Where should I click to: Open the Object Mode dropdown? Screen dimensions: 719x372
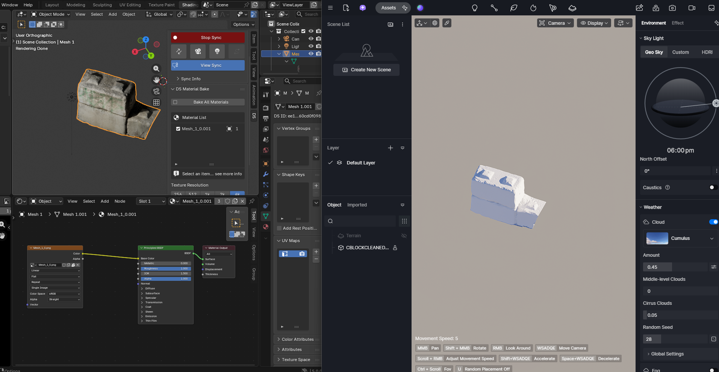[51, 14]
